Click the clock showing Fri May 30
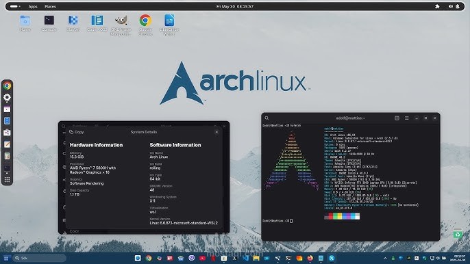Image resolution: width=470 pixels, height=264 pixels. (235, 6)
